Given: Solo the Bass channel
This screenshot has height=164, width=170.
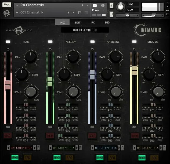Looking at the screenshot, I should [x=8, y=136].
